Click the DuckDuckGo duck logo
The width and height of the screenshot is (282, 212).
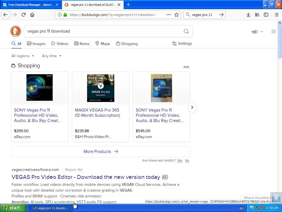tap(16, 31)
